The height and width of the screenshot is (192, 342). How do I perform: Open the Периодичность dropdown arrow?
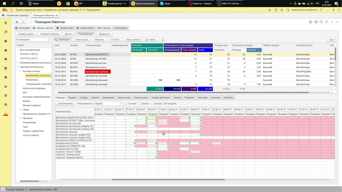point(121,104)
